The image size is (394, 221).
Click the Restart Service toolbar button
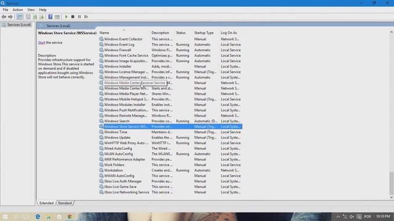86,17
